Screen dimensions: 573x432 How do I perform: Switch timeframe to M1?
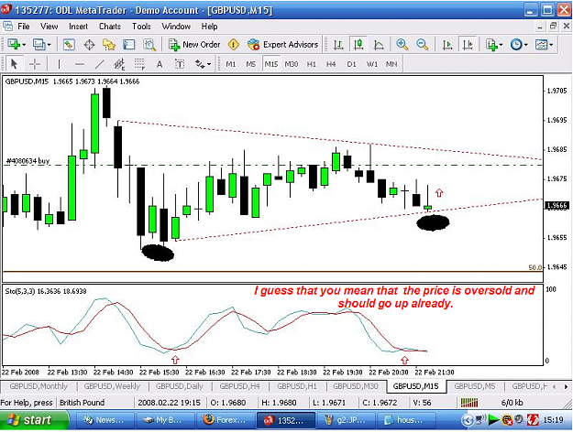[x=231, y=64]
